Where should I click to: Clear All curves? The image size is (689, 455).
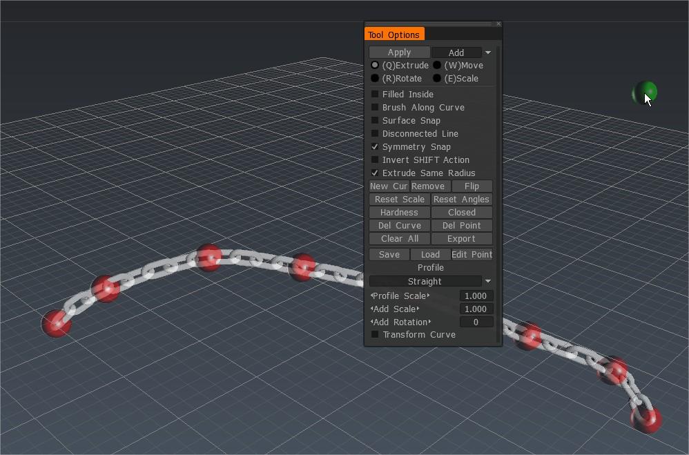[x=399, y=238]
